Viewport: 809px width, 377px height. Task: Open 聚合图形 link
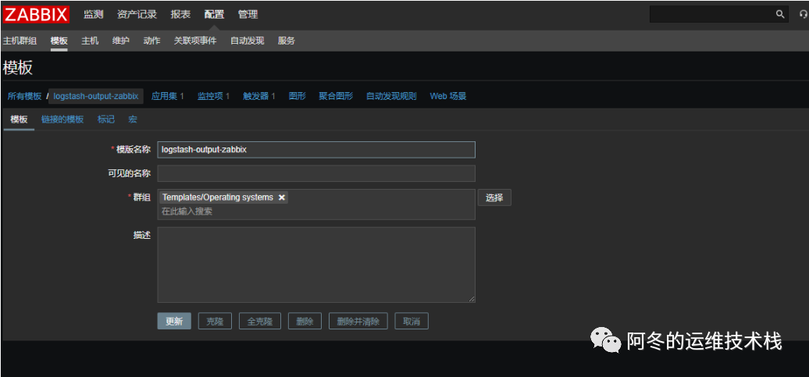coord(336,97)
